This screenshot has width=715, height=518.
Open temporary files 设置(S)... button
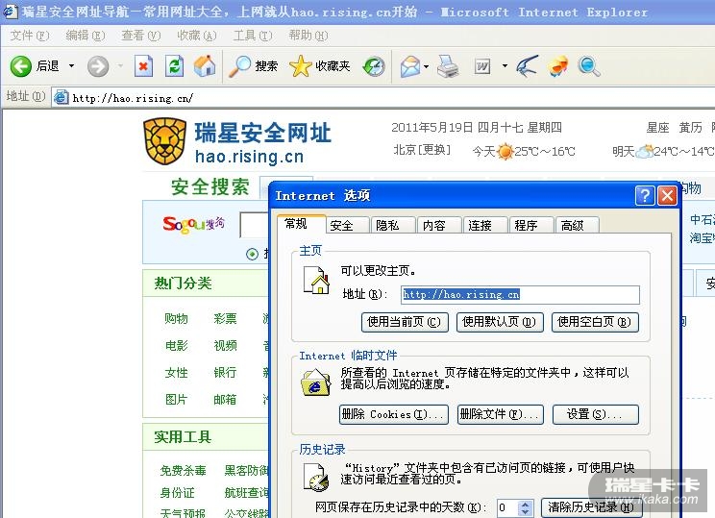[x=596, y=414]
